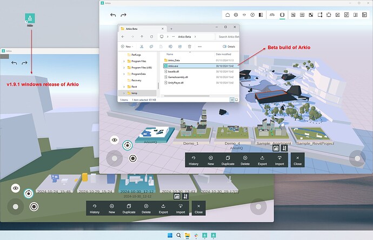Open See more ellipsis menu in File Explorer
373x240 pixels.
click(x=199, y=47)
